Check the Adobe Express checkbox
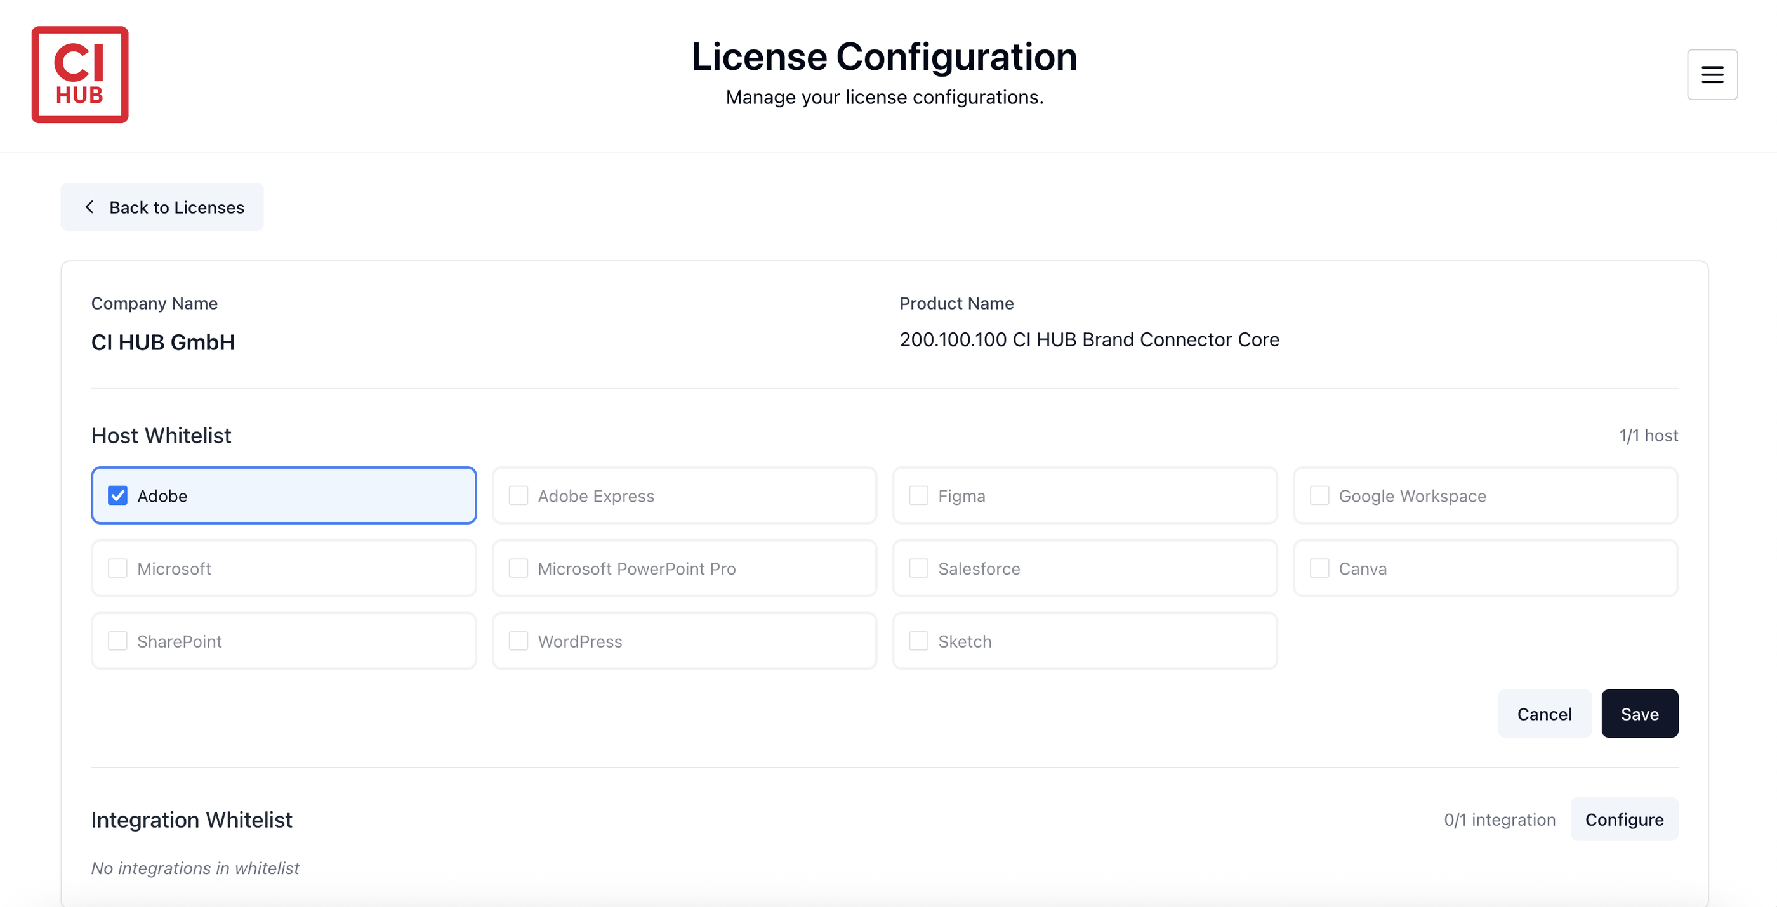 (x=518, y=495)
